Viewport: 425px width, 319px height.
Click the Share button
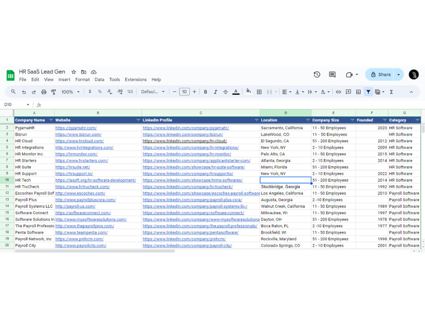380,74
